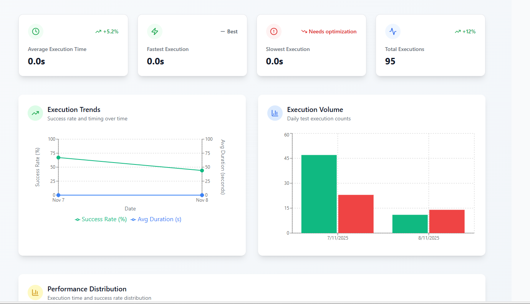Click the Execution Trends heading

tap(74, 110)
